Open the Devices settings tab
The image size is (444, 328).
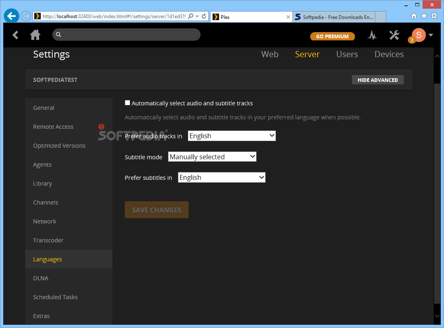[x=389, y=54]
